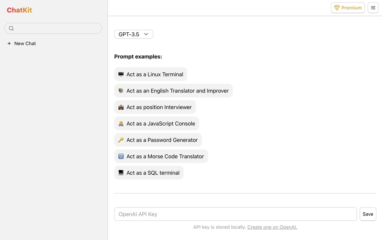This screenshot has width=382, height=240.
Task: Focus the OpenAI API Key field
Action: [235, 214]
